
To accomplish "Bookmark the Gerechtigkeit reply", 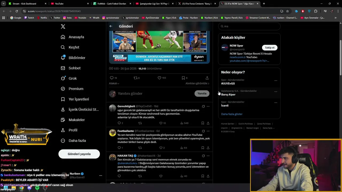I will click(203, 123).
